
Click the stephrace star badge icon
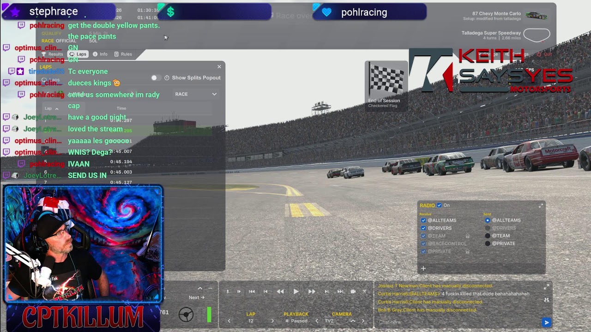click(15, 12)
